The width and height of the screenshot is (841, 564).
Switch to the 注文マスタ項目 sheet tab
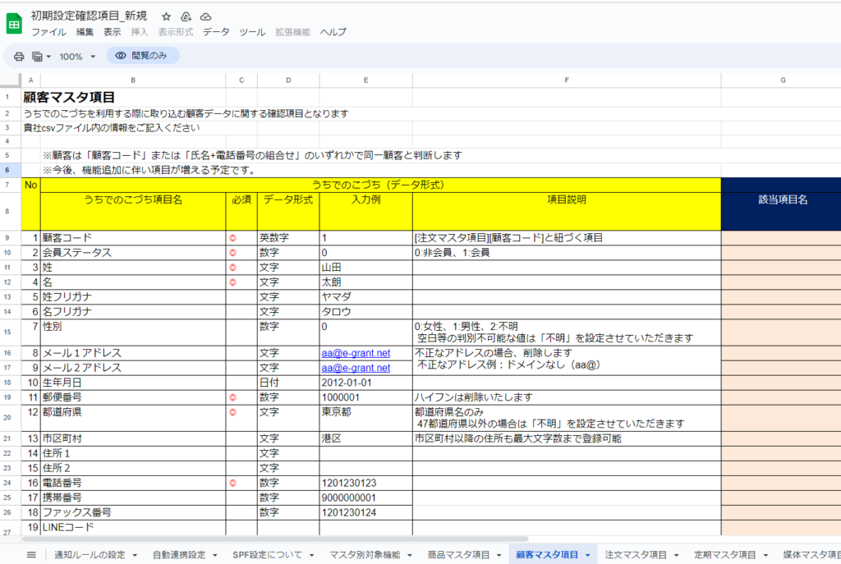click(636, 555)
